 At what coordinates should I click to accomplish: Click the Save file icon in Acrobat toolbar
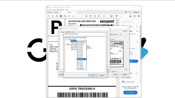(x=49, y=16)
